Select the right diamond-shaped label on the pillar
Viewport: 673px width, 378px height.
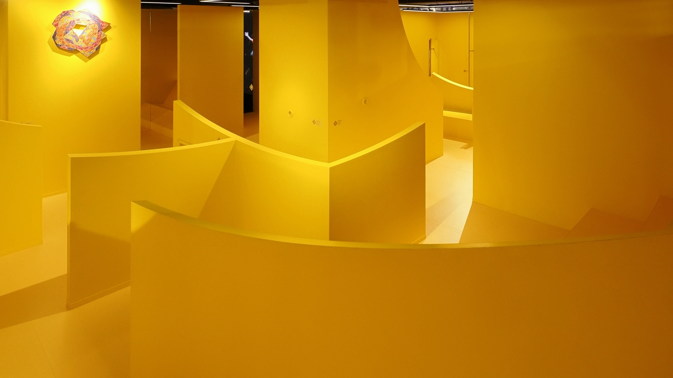(x=336, y=123)
